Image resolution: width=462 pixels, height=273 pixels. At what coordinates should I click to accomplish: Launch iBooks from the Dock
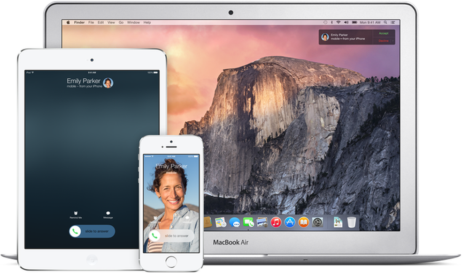303,222
